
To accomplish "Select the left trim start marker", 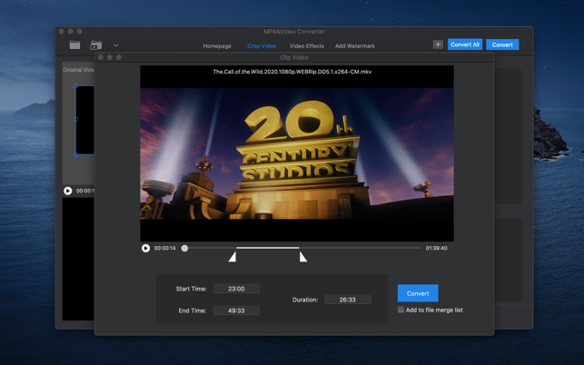I will tap(233, 257).
